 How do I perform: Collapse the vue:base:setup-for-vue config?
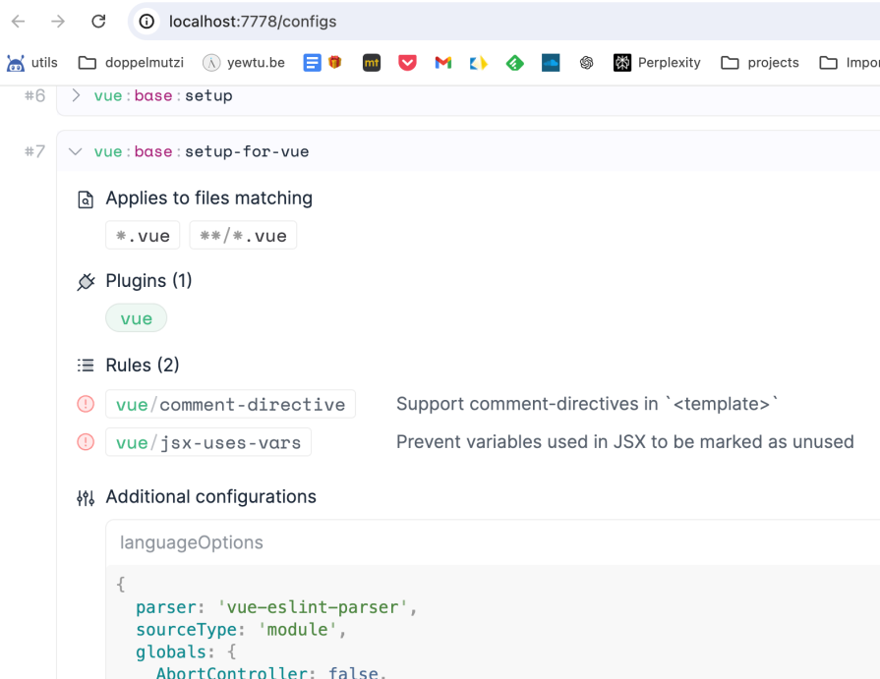coord(75,151)
